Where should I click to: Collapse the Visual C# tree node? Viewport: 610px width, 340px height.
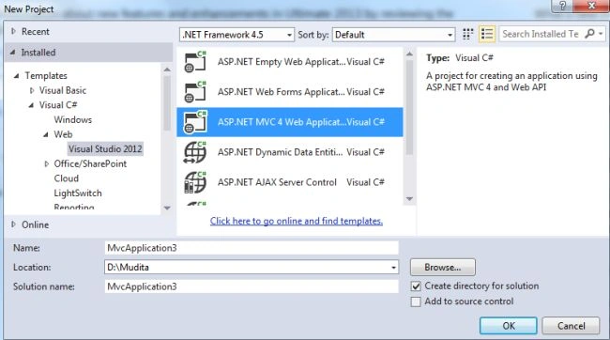point(31,105)
